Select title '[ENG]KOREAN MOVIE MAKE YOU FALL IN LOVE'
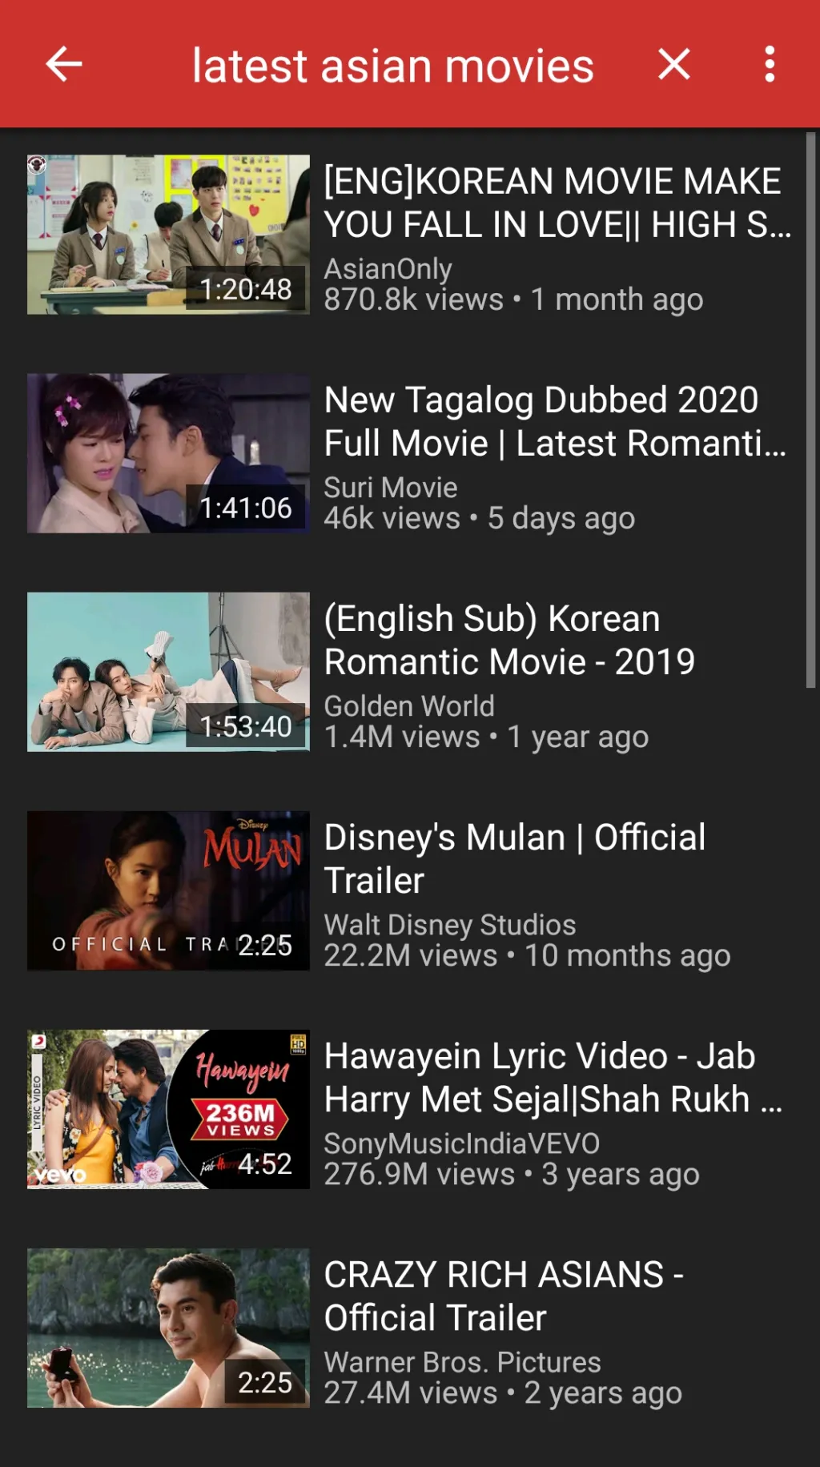The height and width of the screenshot is (1467, 820). 557,203
